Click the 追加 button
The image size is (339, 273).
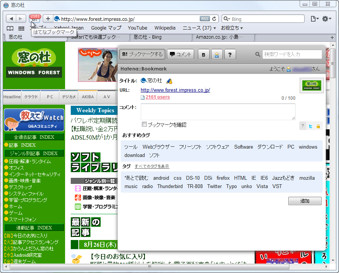coord(305,201)
